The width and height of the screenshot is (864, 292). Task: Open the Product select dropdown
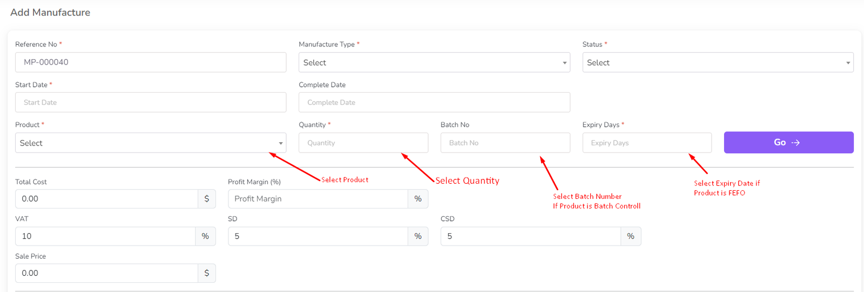[151, 143]
